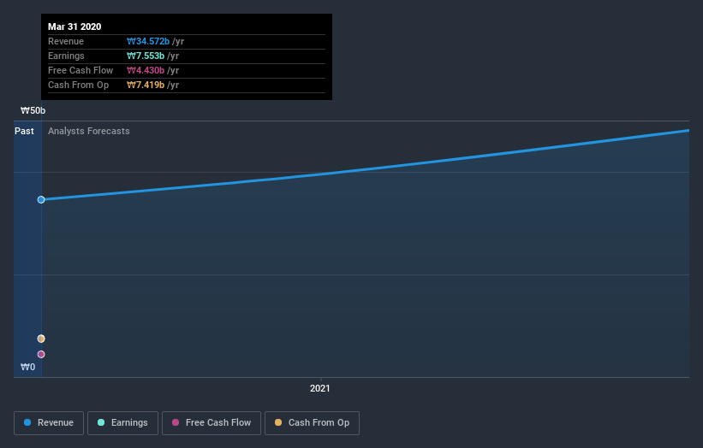Click the 2021 x-axis label
The width and height of the screenshot is (703, 448).
pos(320,388)
